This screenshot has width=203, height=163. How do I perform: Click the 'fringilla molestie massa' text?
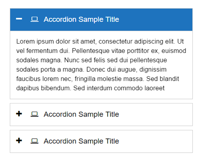pos(109,79)
